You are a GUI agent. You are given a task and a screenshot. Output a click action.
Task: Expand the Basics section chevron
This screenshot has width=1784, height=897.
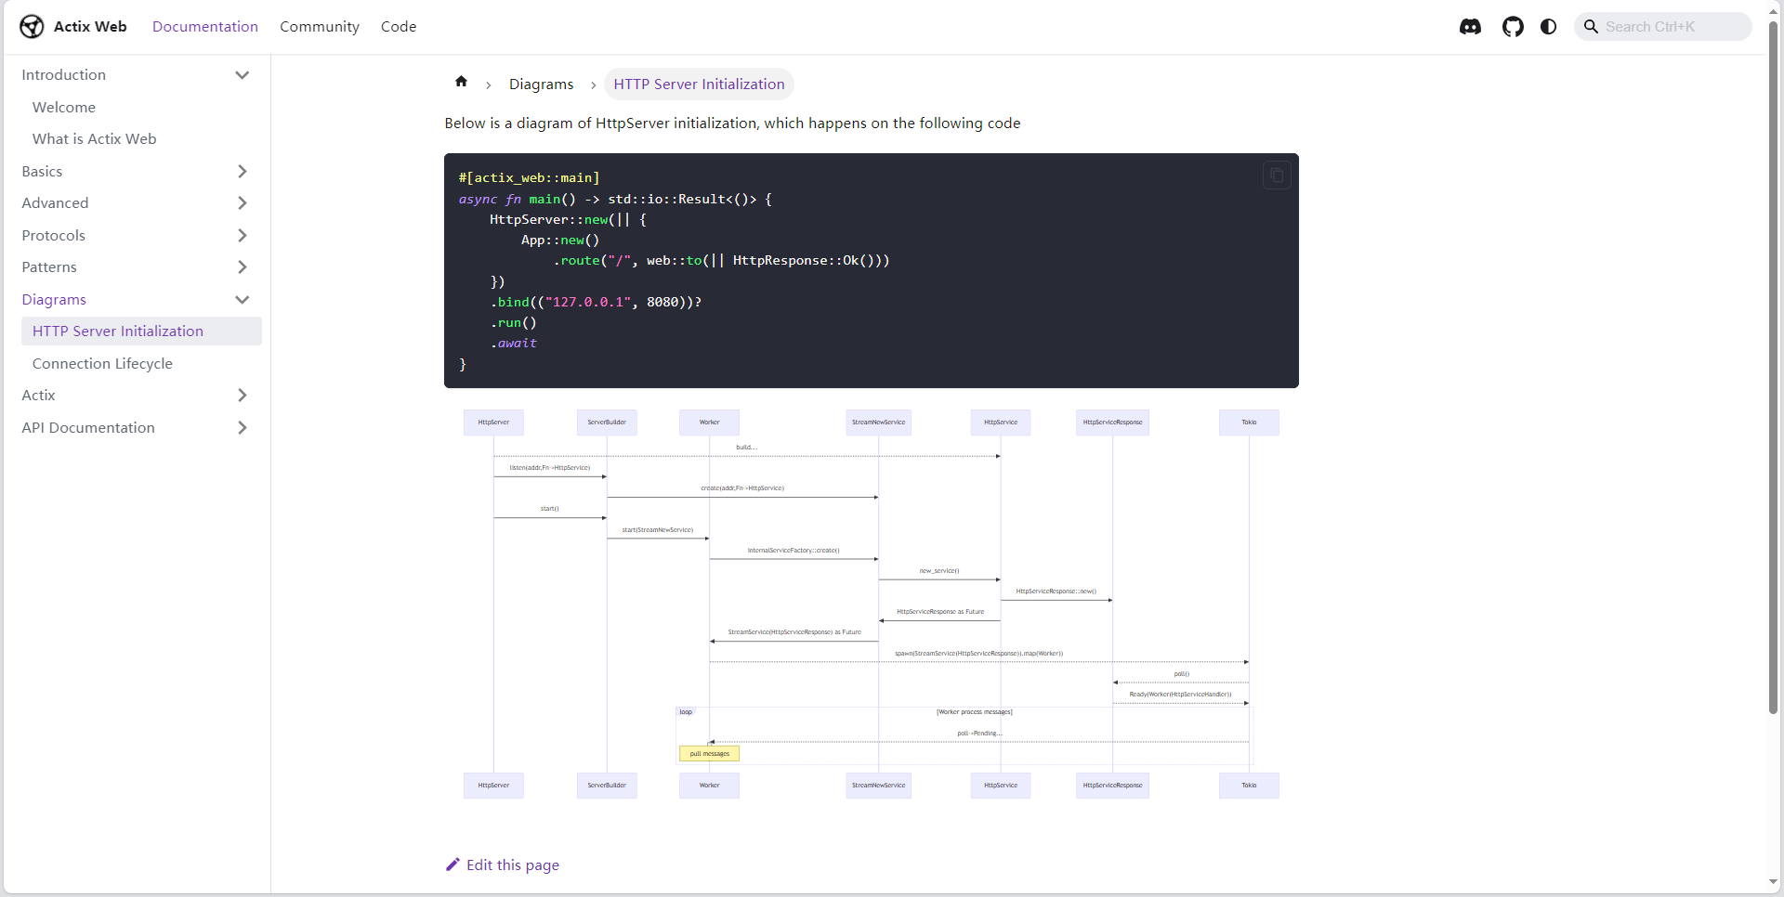(x=243, y=172)
